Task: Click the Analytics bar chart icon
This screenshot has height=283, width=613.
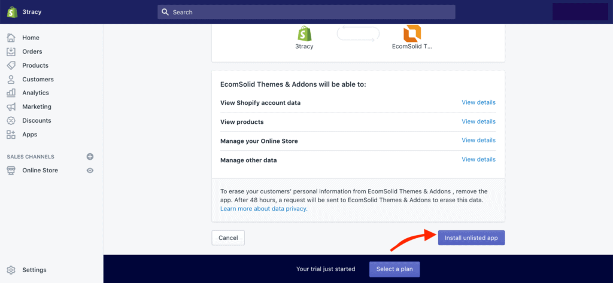Action: coord(11,93)
